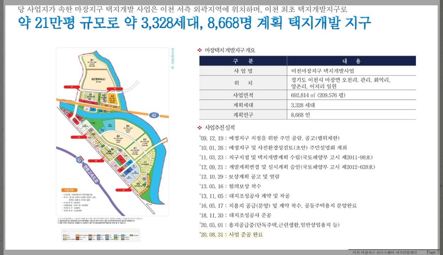This screenshot has height=255, width=443.
Task: Click the '12. 10. 29 보상계획 공고 entry
Action: pyautogui.click(x=239, y=176)
